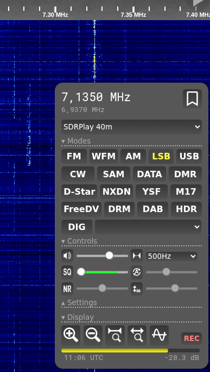Select NXDN mode
This screenshot has height=372, width=210.
(x=116, y=191)
